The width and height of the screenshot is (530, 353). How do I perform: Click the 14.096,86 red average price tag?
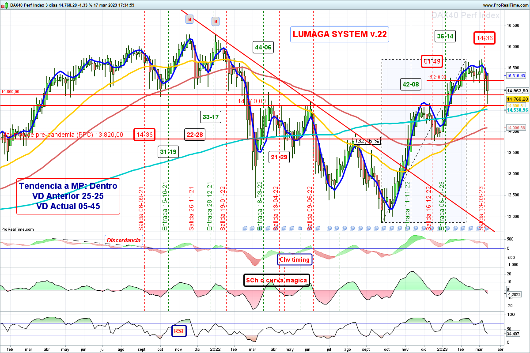point(515,128)
